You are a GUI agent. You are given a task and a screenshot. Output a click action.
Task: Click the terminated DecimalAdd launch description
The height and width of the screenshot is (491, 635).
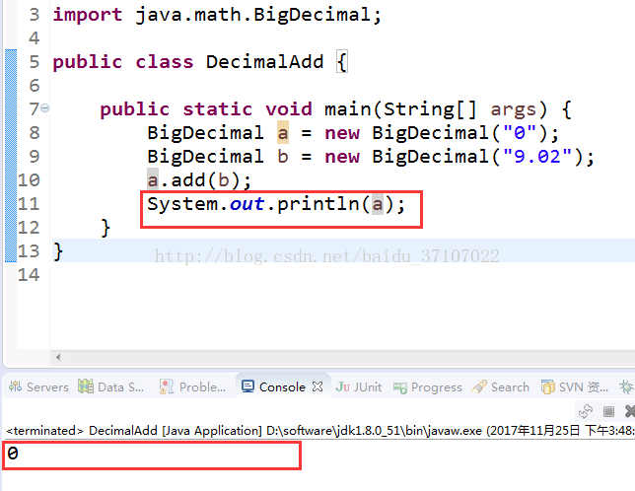[319, 431]
